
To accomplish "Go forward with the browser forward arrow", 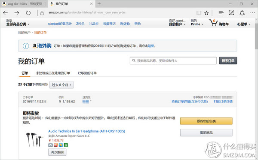I will (17, 13).
